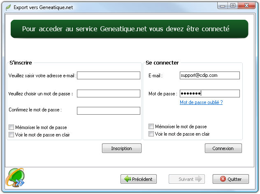Click the green banner about being connected
Image resolution: width=260 pixels, height=194 pixels.
(129, 29)
